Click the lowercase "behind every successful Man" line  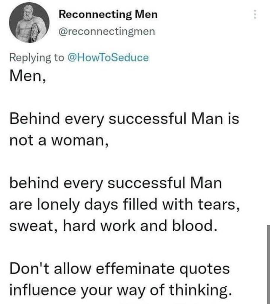tap(116, 183)
